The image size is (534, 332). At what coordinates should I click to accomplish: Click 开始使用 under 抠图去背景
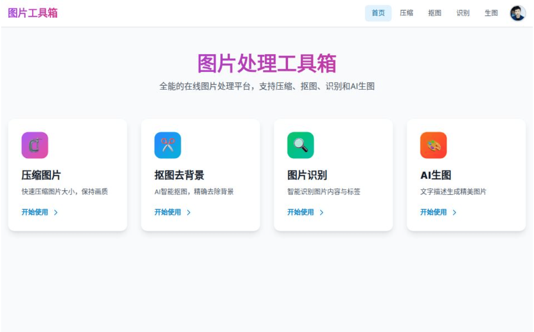tap(168, 212)
